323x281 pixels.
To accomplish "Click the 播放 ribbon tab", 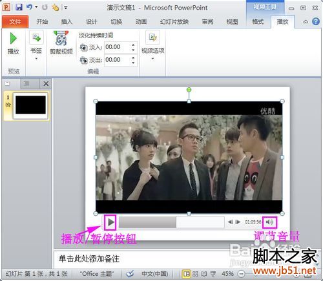I will click(x=282, y=21).
